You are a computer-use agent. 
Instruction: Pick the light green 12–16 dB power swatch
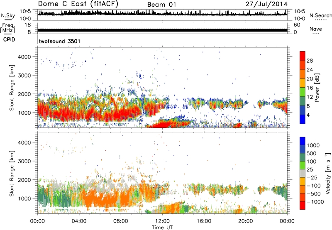click(x=303, y=92)
